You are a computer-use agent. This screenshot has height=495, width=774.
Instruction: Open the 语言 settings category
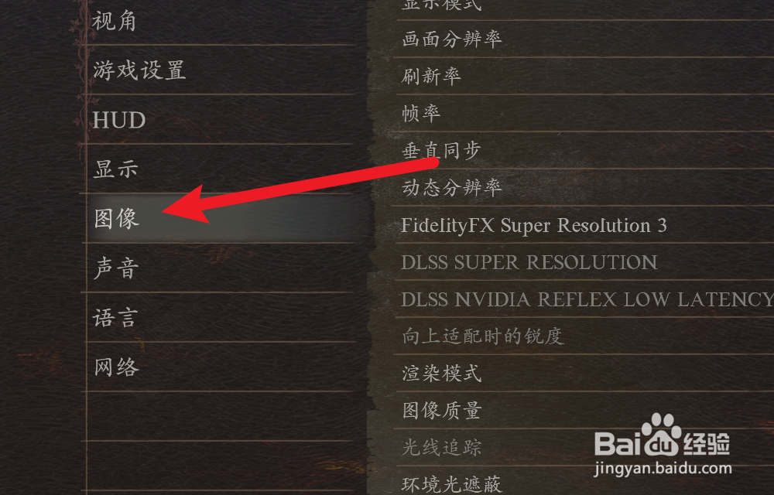point(221,318)
